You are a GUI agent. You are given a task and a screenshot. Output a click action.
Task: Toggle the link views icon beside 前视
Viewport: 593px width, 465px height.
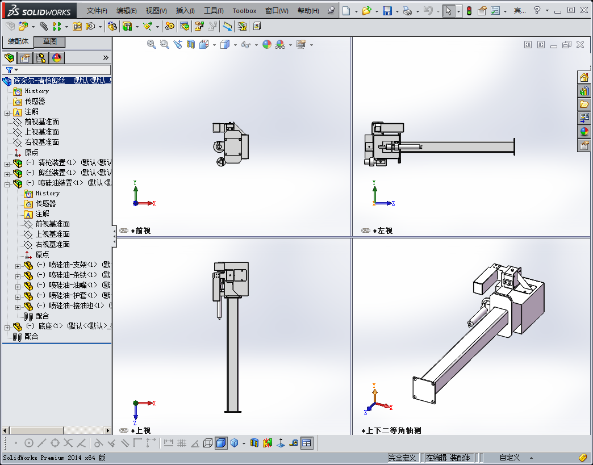point(124,231)
